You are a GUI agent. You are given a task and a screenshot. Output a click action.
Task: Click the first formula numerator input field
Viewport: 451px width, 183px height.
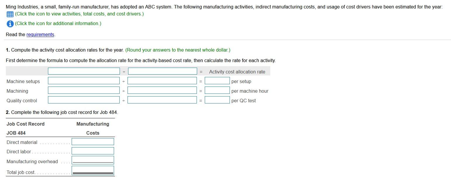click(x=83, y=71)
